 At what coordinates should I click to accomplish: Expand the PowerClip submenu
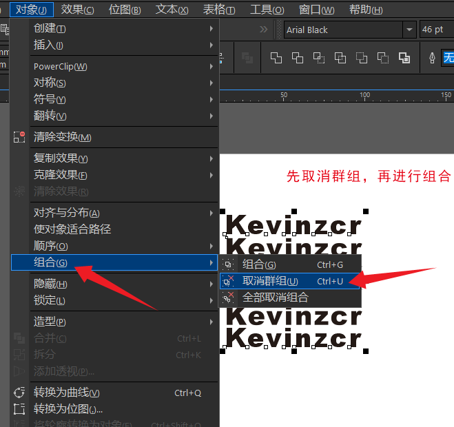211,67
